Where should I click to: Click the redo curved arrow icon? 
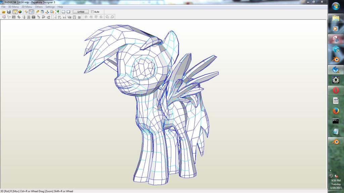point(48,17)
